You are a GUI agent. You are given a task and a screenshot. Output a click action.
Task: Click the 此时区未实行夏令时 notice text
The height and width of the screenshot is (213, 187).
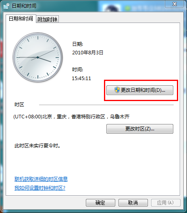(37, 146)
